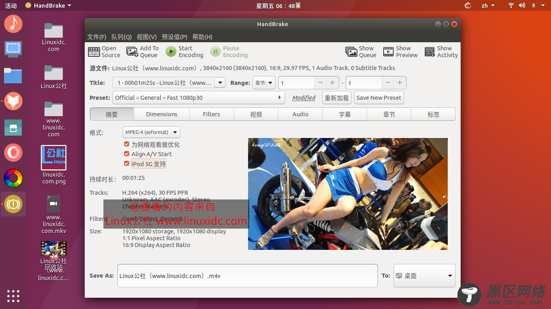Click the Save As filename field
The width and height of the screenshot is (551, 309).
[x=248, y=276]
